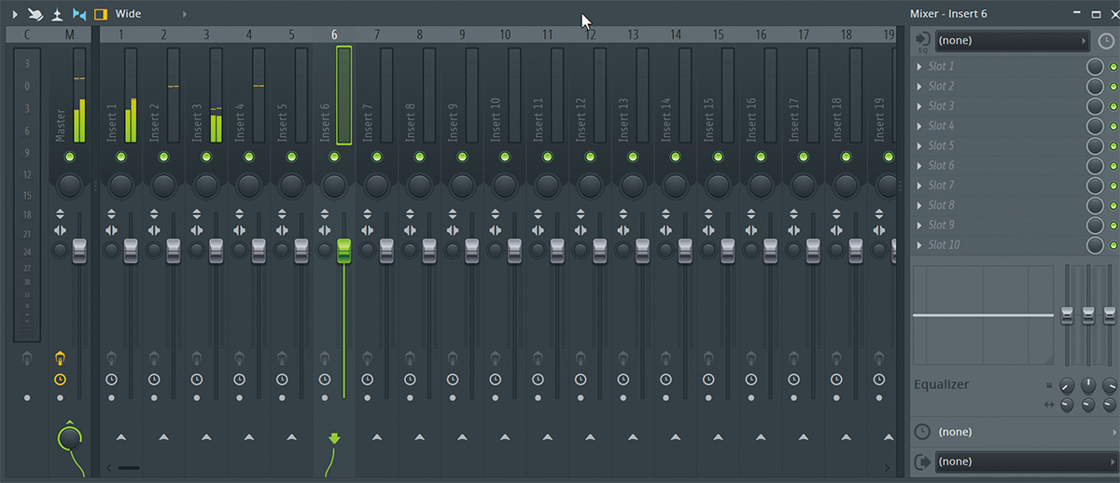Viewport: 1120px width, 483px height.
Task: Click the mixer scroll-left arrow
Action: [x=108, y=467]
